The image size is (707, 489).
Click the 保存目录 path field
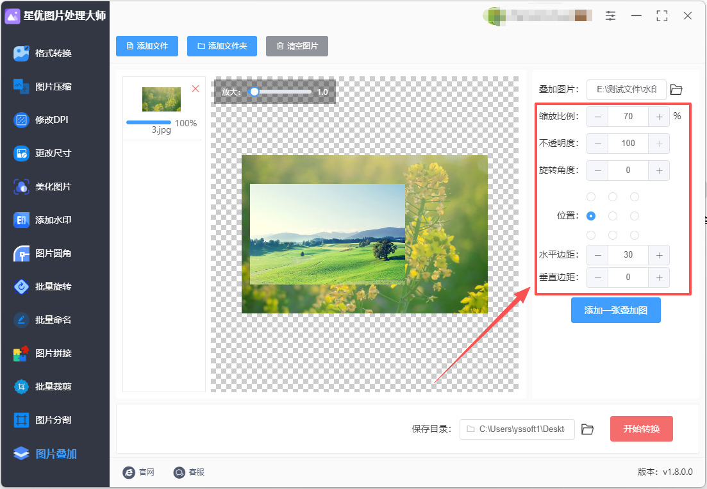pos(517,429)
